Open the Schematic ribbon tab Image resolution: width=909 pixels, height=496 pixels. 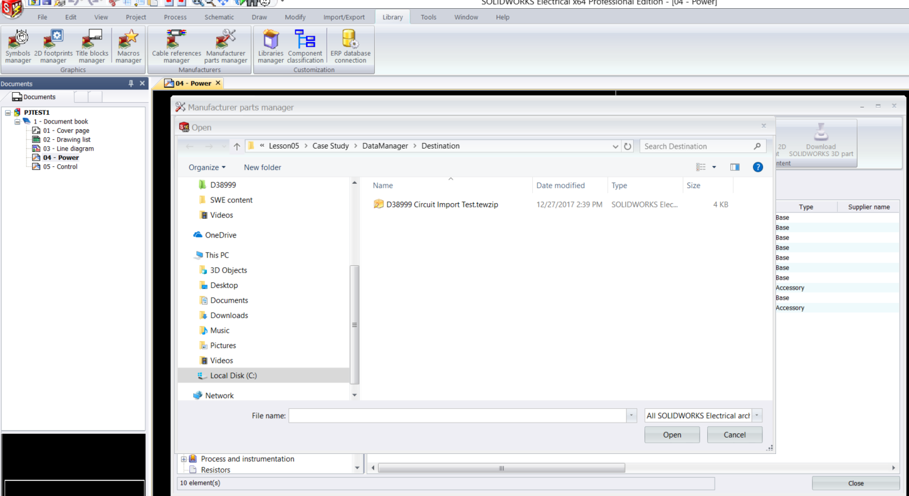tap(219, 17)
